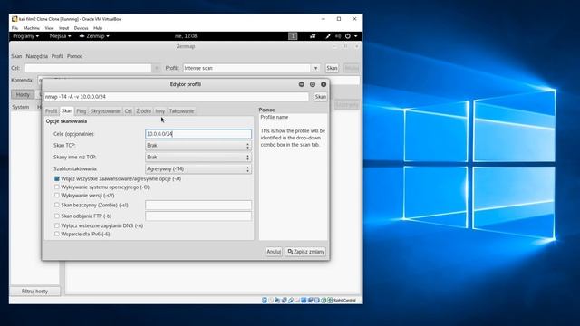Viewport: 580px width, 326px height.
Task: Switch to Cel tab in profile editor
Action: point(129,110)
